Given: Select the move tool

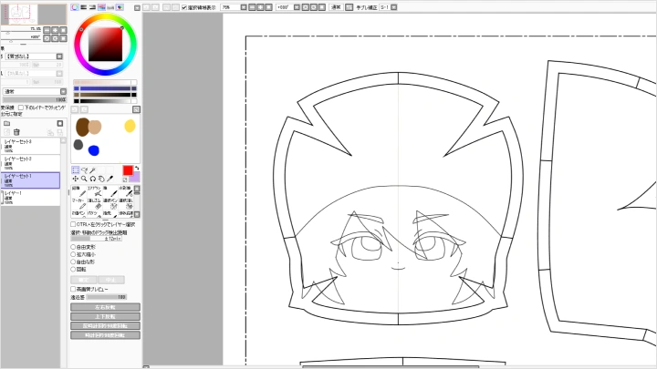Looking at the screenshot, I should coord(76,179).
